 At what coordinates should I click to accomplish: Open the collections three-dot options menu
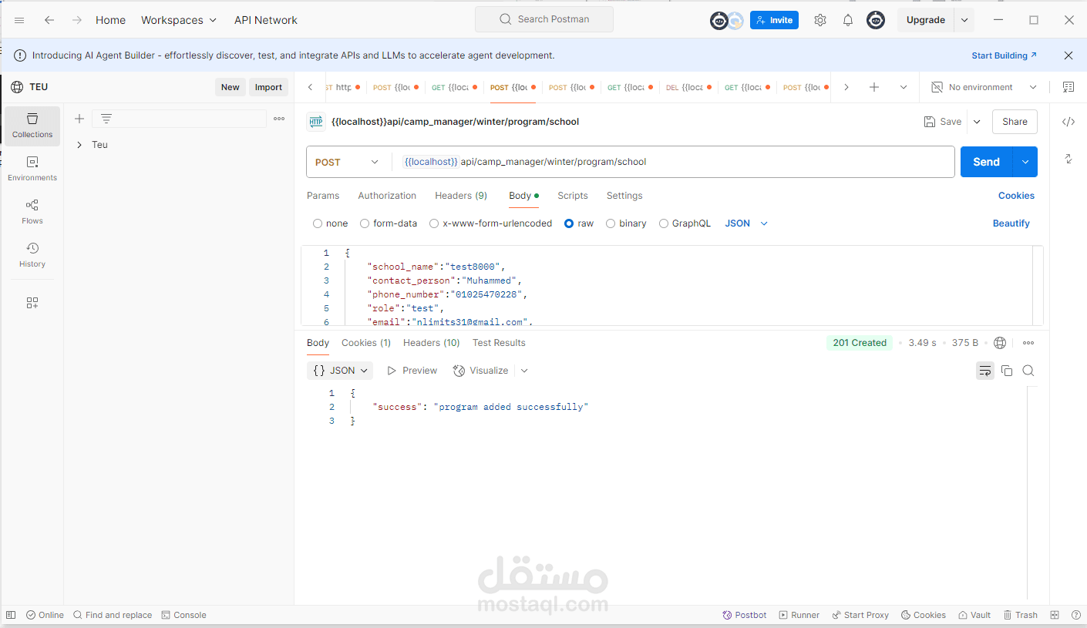[x=279, y=119]
